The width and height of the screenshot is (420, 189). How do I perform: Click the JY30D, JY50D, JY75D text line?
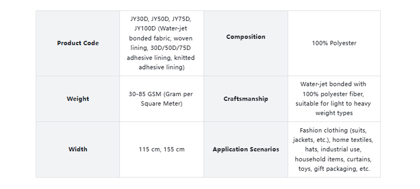tap(161, 19)
